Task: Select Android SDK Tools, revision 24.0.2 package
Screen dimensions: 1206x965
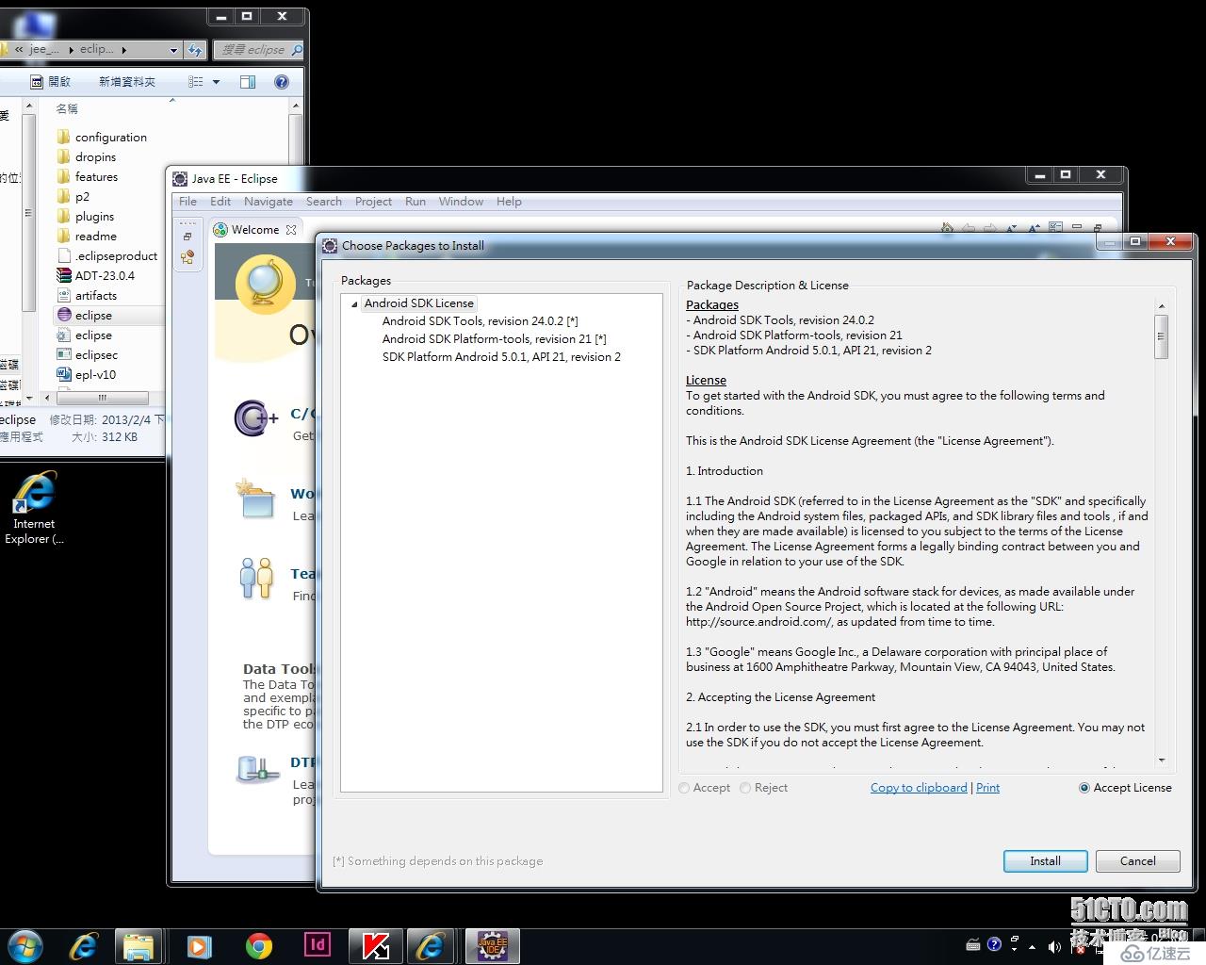Action: (x=480, y=321)
